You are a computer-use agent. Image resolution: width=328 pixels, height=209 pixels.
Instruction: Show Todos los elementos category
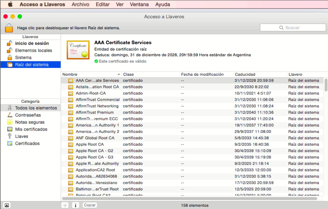(x=31, y=108)
